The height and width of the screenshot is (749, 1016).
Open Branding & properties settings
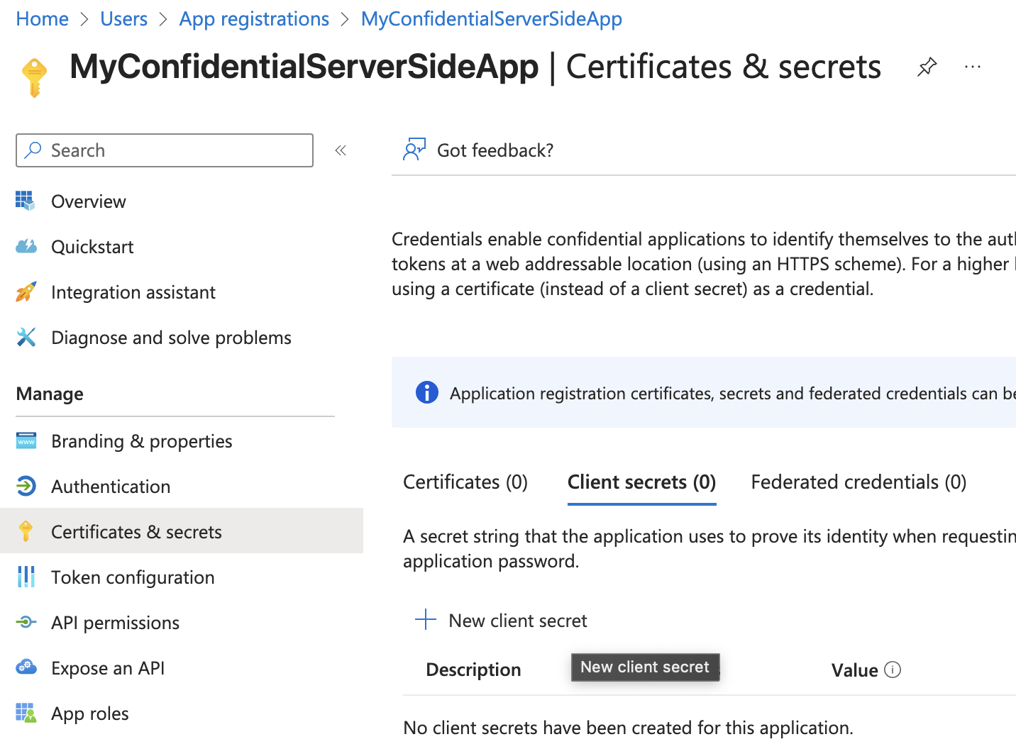click(141, 441)
